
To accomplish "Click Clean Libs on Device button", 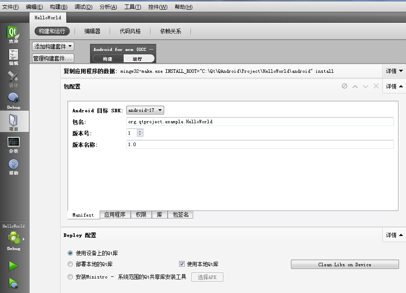I will 345,264.
